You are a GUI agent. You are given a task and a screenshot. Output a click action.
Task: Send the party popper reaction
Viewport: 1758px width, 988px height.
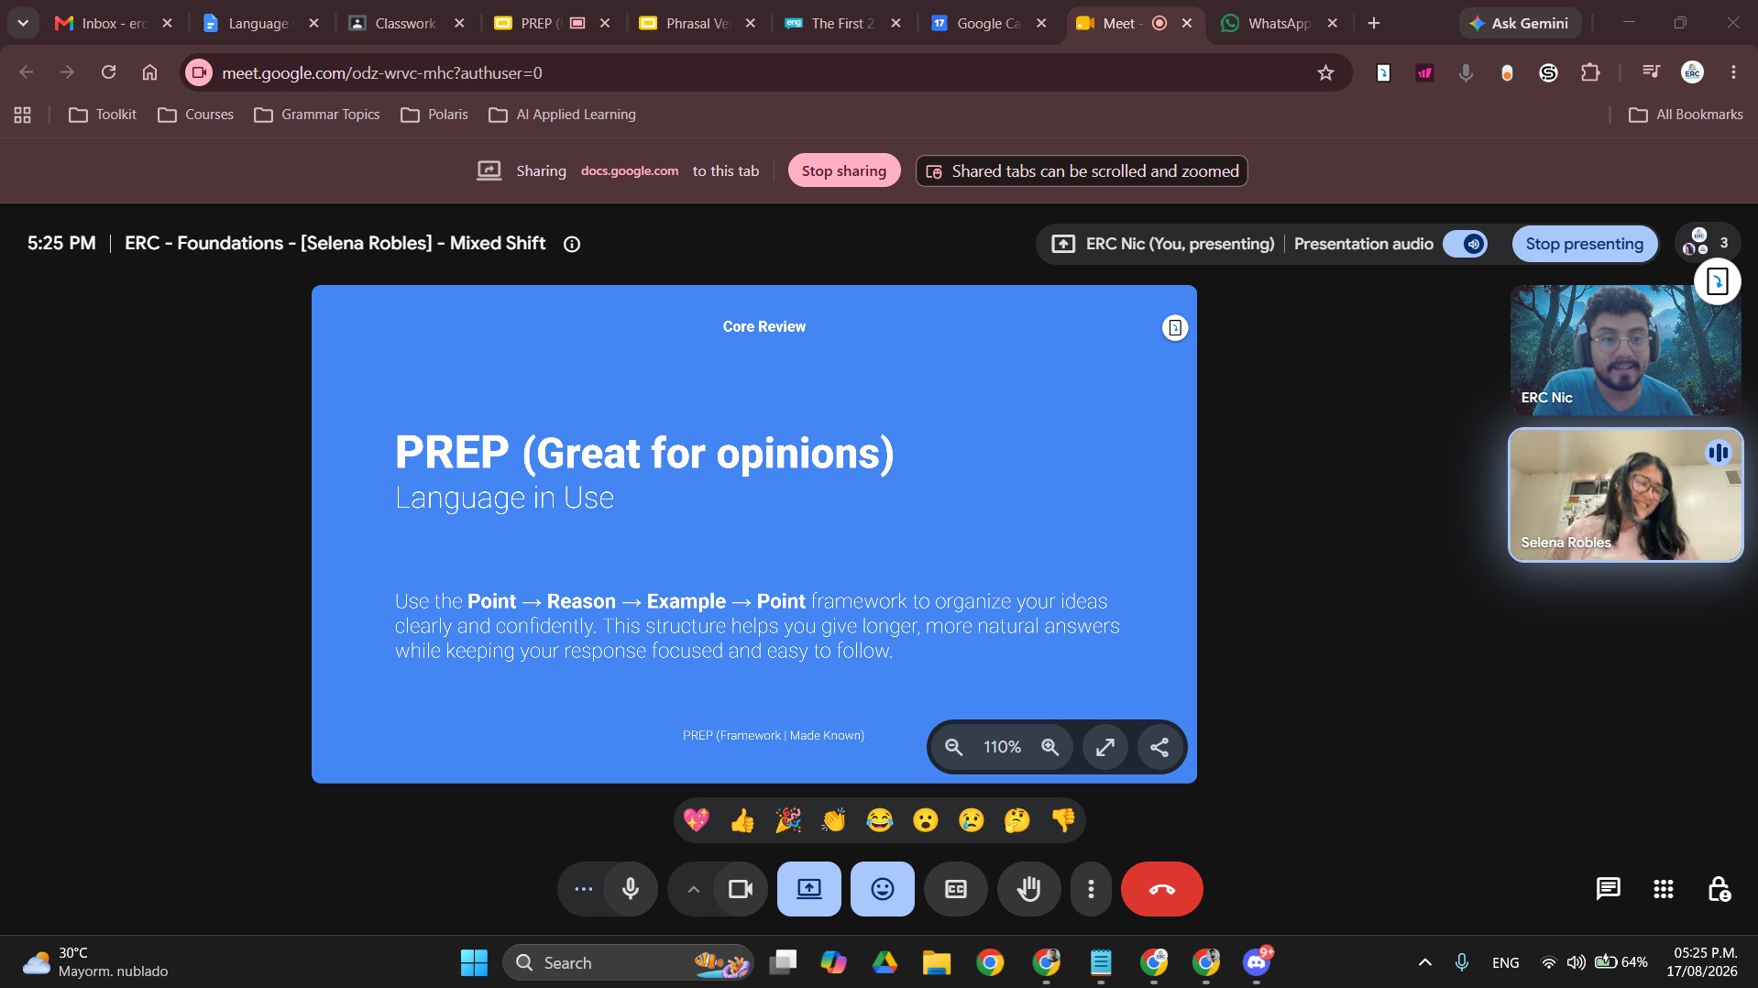788,820
